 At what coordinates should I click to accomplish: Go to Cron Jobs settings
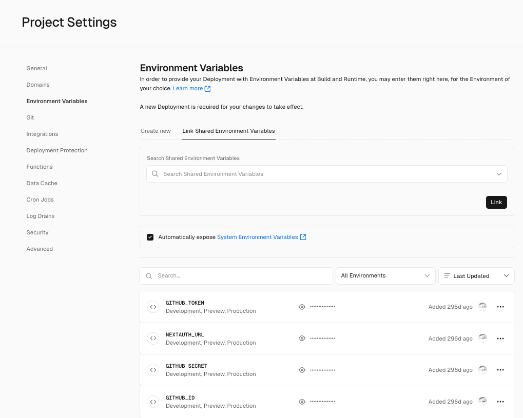point(40,200)
